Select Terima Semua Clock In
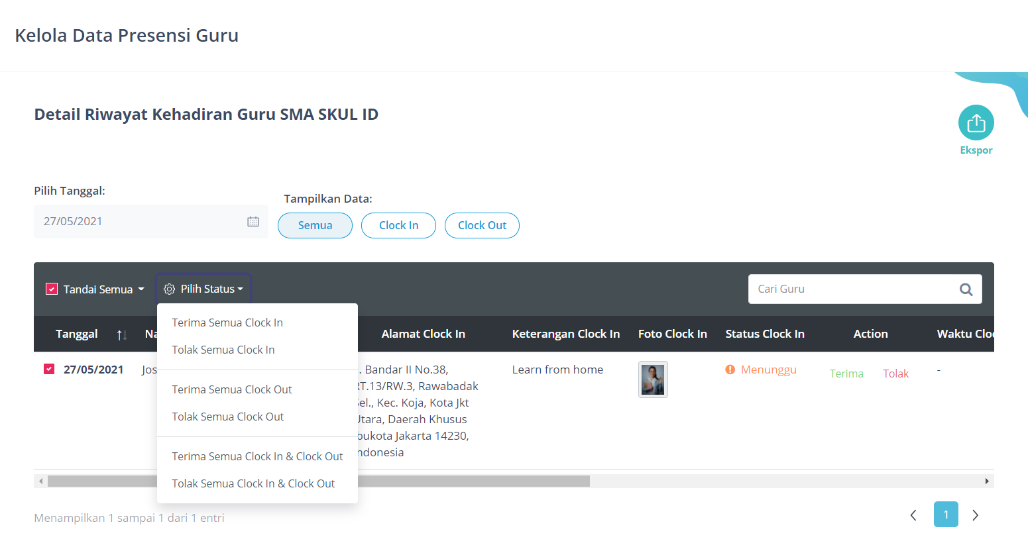Screen dimensions: 1028x551 [x=227, y=323]
